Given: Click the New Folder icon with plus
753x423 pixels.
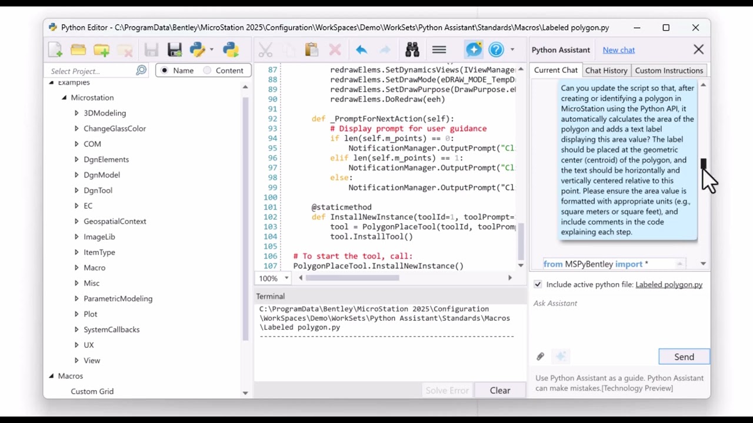Looking at the screenshot, I should point(101,50).
